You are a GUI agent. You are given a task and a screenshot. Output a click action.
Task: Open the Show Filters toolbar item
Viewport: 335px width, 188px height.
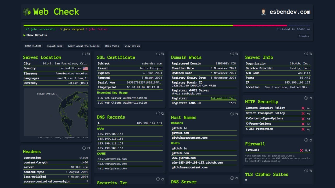(33, 46)
